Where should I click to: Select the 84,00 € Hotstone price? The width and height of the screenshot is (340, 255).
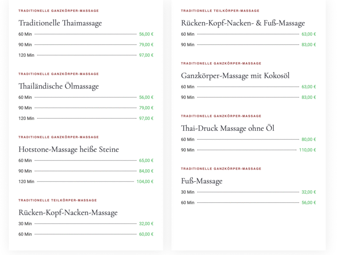pyautogui.click(x=146, y=171)
